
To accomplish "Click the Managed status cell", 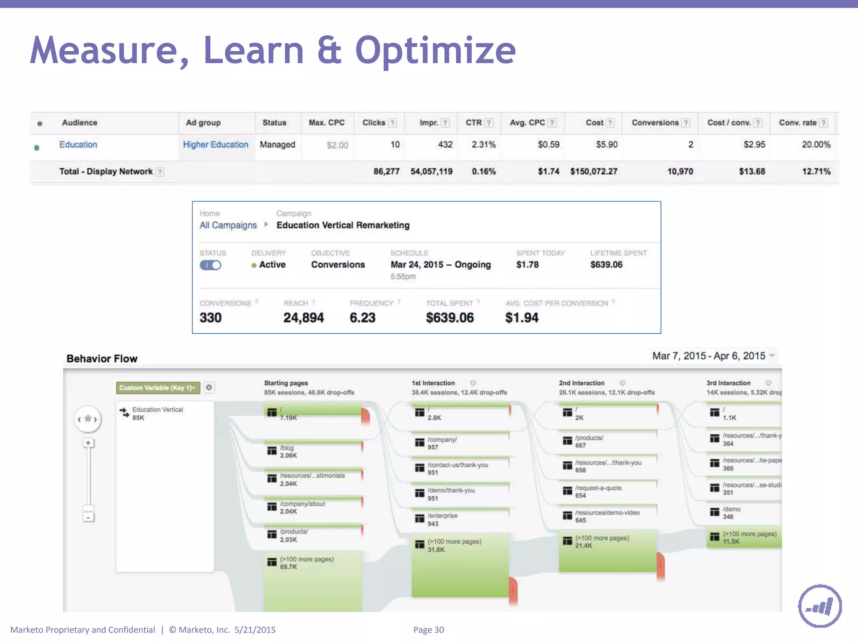I will (277, 144).
